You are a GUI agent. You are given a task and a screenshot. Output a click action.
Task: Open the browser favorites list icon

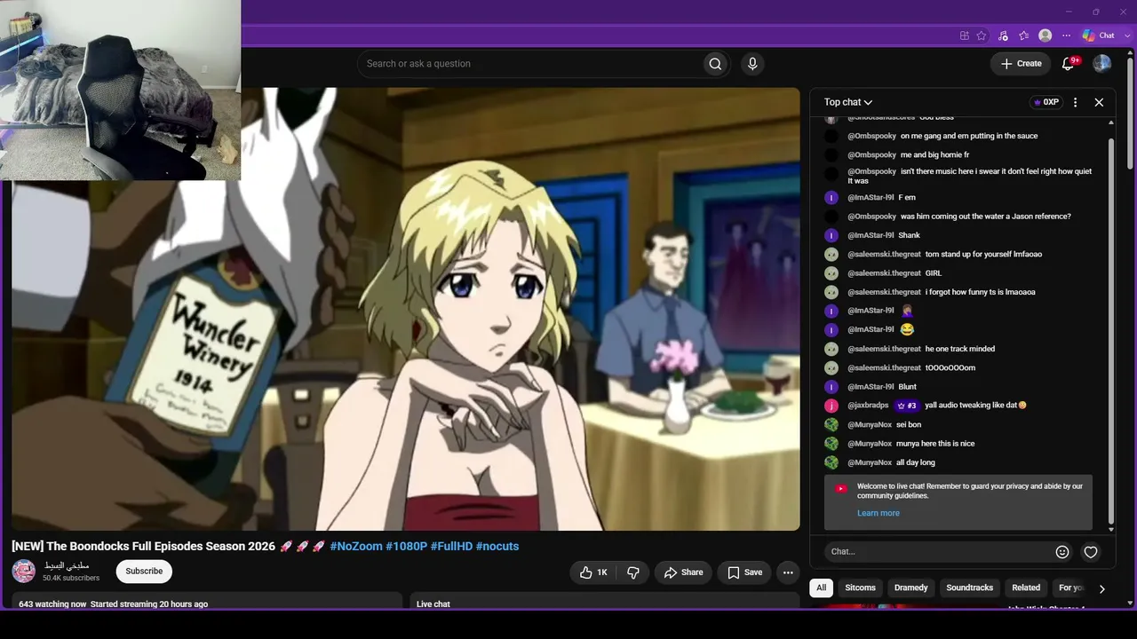pos(1024,35)
